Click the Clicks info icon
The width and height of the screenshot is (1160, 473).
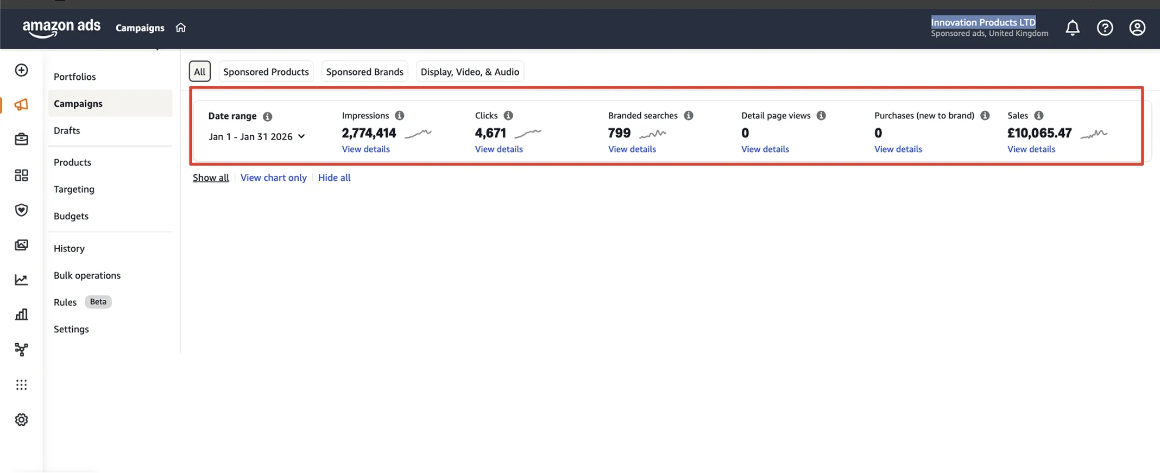tap(508, 116)
